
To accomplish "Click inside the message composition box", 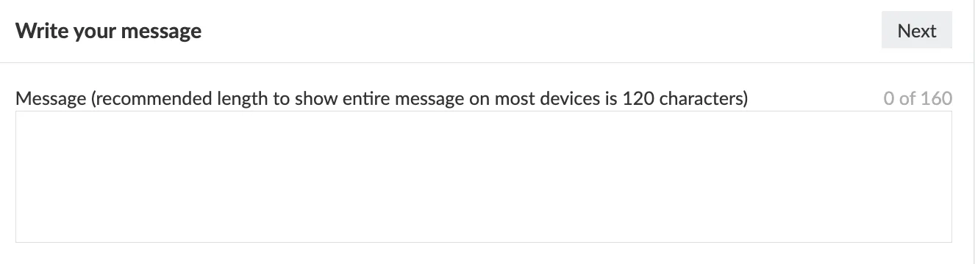I will (x=484, y=177).
